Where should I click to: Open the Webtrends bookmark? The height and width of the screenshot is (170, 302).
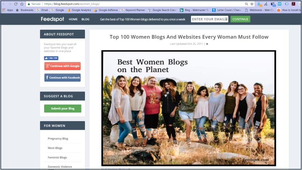tap(259, 10)
